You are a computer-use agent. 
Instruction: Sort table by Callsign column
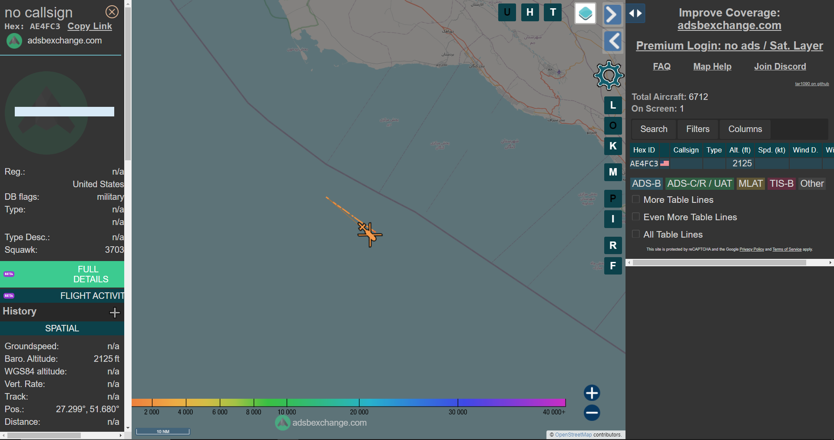coord(686,150)
